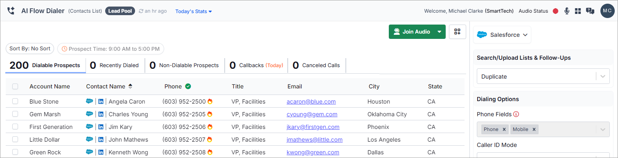Open the jkary@firstgen.com email link

coord(313,127)
